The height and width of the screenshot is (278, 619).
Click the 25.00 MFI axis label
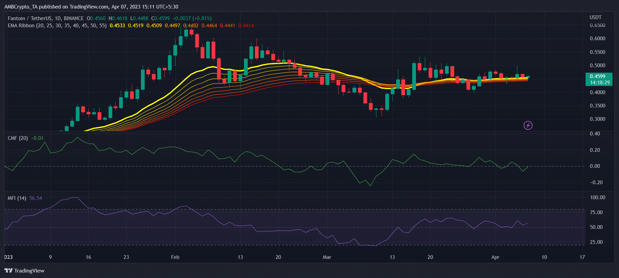click(x=596, y=242)
